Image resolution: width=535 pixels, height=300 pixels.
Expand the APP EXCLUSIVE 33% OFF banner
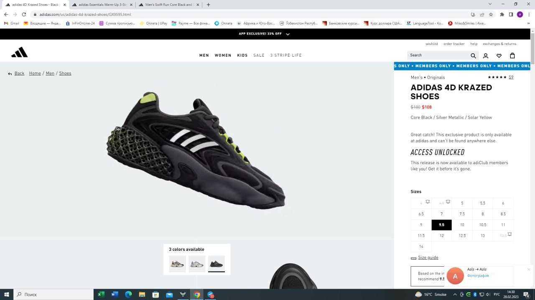[288, 34]
